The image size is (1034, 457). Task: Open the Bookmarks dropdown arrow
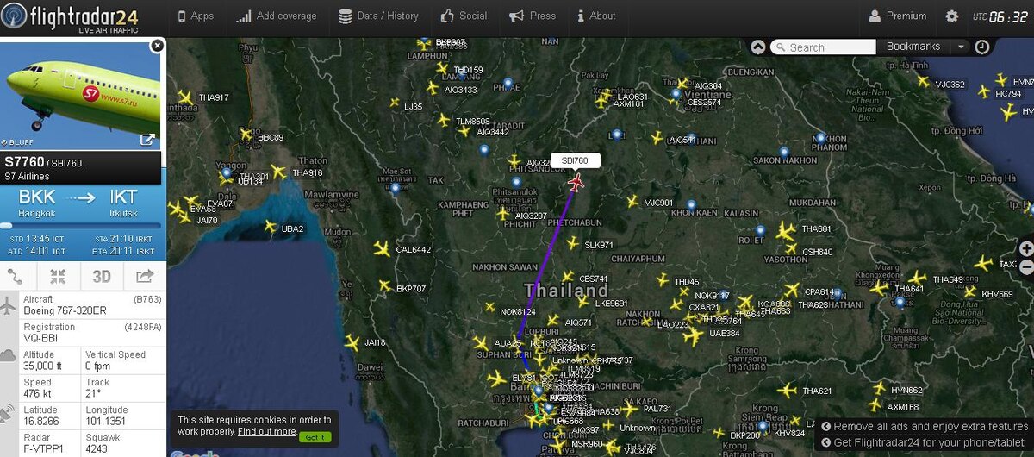pyautogui.click(x=960, y=47)
